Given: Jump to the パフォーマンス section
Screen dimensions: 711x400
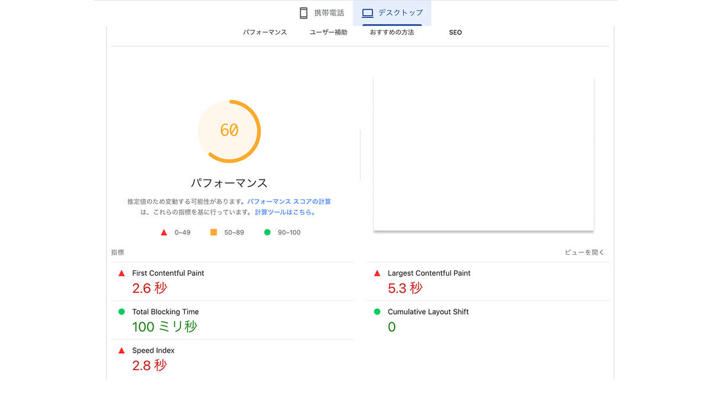Looking at the screenshot, I should [x=265, y=33].
